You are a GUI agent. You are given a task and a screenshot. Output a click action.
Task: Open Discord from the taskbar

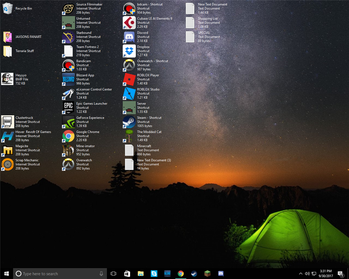221,274
